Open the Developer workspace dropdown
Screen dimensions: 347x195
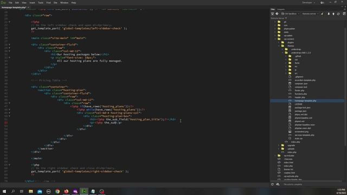pyautogui.click(x=309, y=3)
